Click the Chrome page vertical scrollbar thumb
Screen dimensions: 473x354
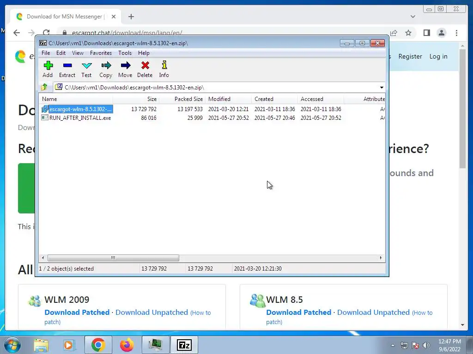462,108
